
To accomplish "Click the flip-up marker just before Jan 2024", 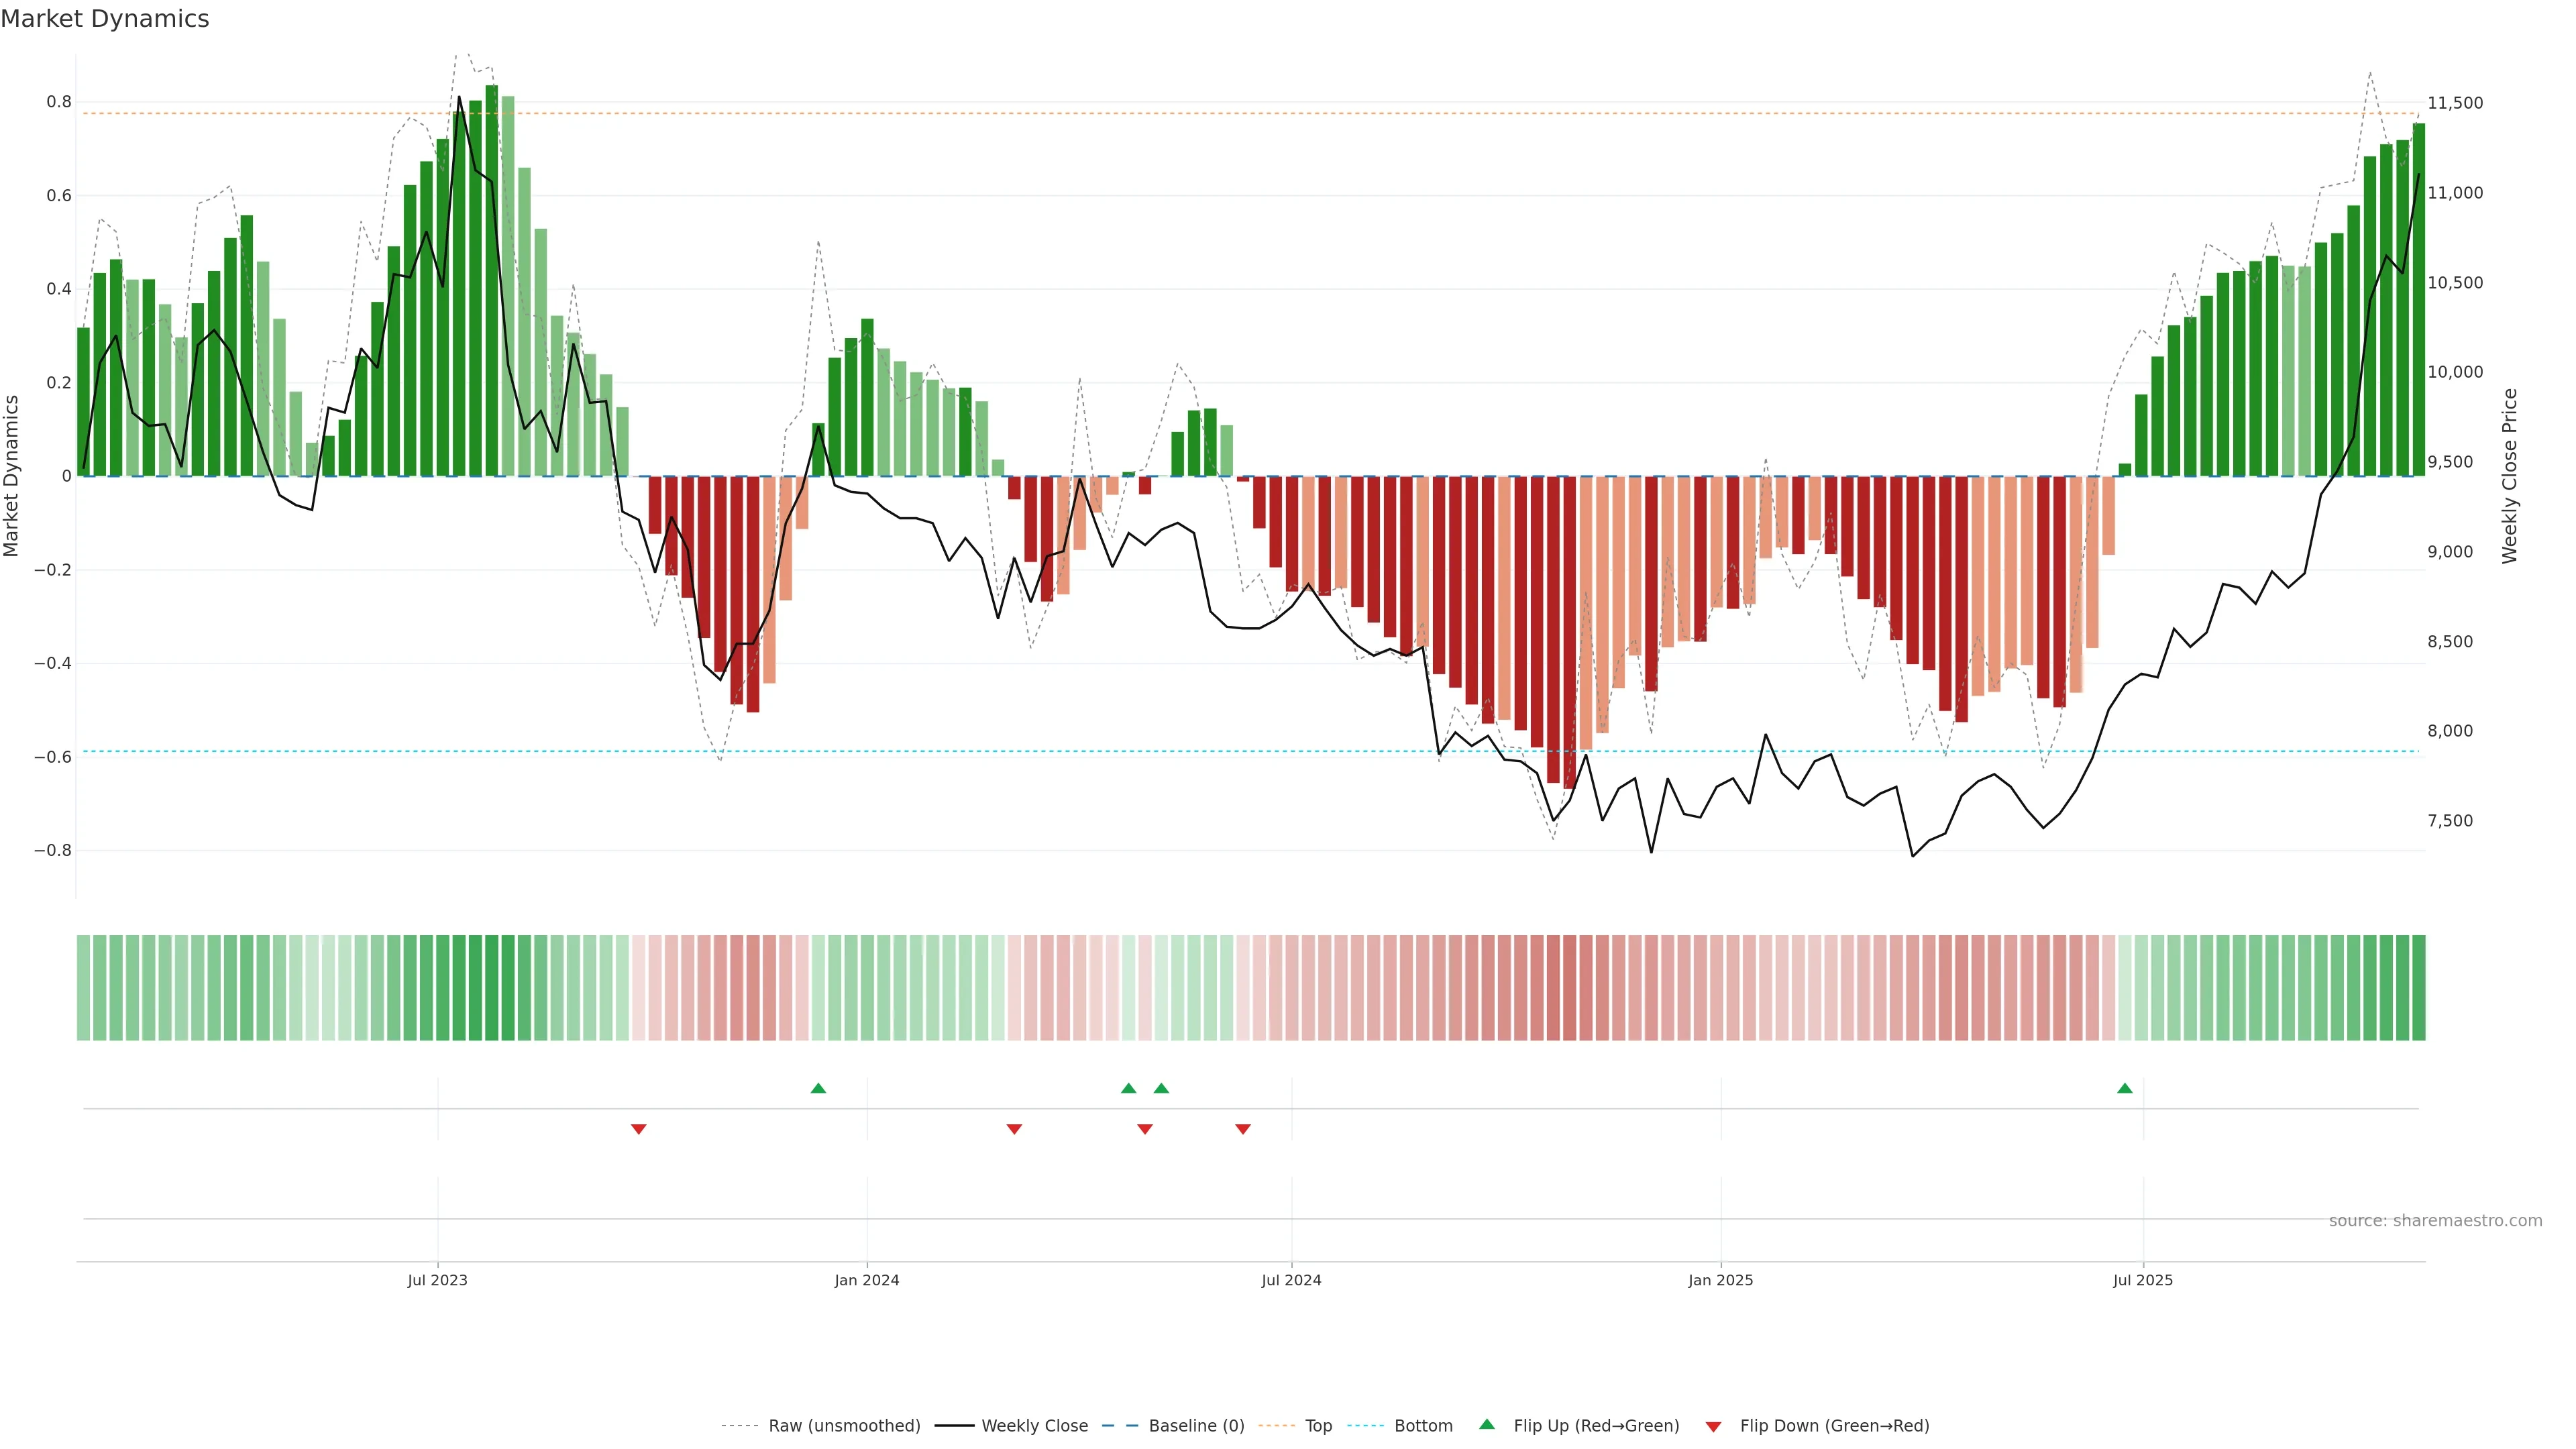I will tap(818, 1088).
